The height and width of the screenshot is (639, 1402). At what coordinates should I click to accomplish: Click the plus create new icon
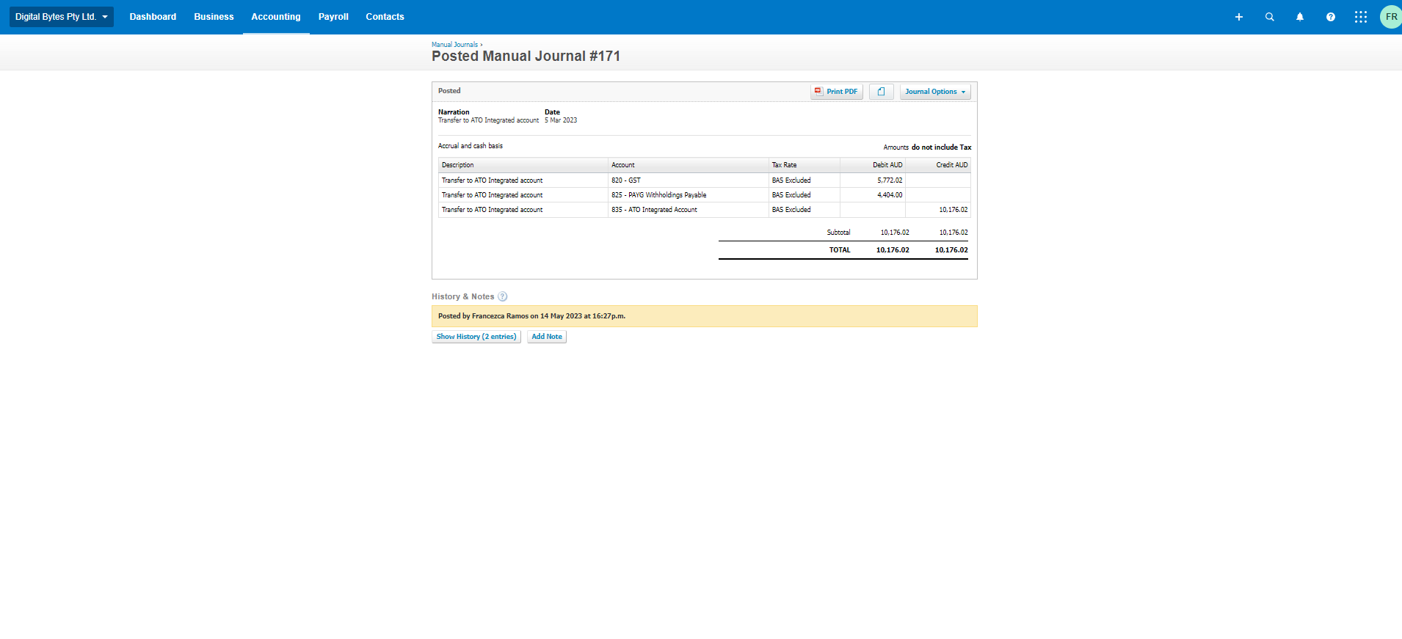pyautogui.click(x=1239, y=17)
